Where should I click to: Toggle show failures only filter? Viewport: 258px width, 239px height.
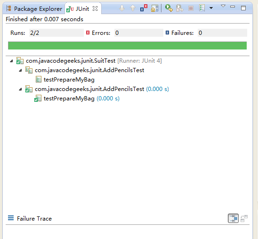144,8
